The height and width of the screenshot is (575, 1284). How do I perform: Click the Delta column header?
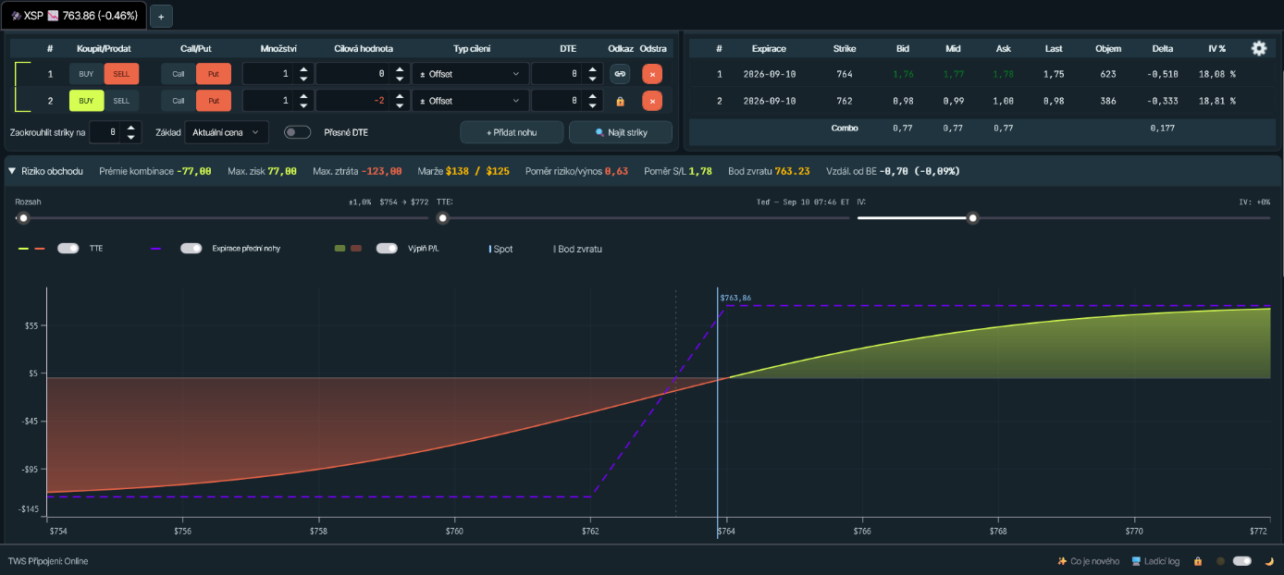1163,48
